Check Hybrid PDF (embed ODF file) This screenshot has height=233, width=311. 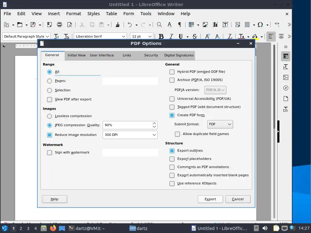172,72
